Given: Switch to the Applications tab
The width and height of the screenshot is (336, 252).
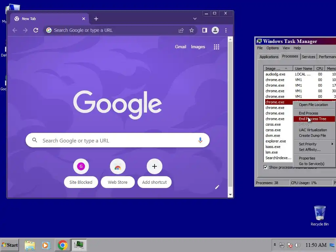Looking at the screenshot, I should [269, 57].
